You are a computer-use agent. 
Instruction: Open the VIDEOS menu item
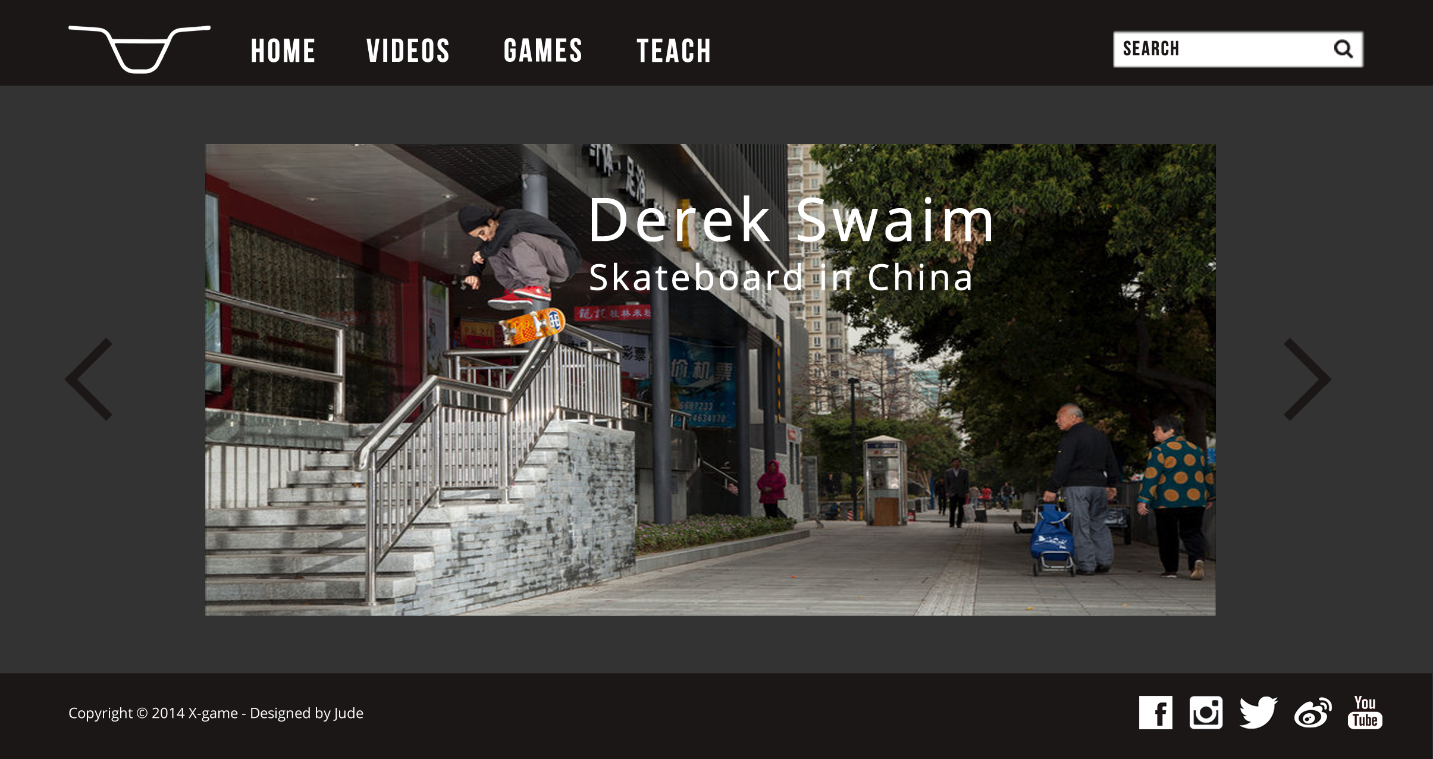[408, 51]
